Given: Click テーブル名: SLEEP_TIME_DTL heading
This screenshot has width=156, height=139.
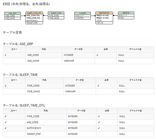Looking at the screenshot, I should click(24, 105).
